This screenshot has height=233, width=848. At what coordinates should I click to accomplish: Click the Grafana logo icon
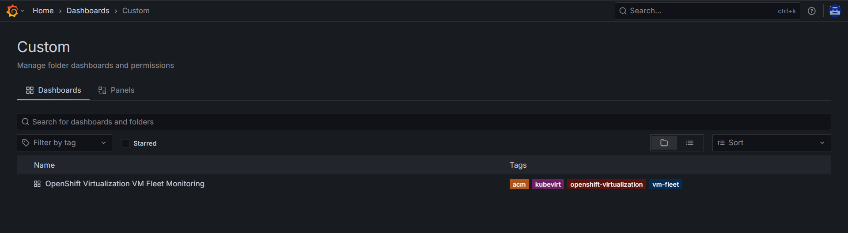coord(12,11)
